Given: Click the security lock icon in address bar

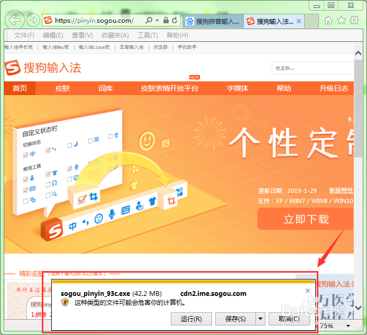Looking at the screenshot, I should 166,20.
